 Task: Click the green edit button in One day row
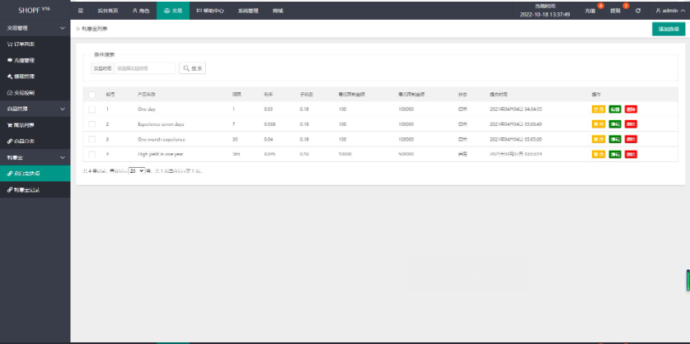click(x=615, y=109)
